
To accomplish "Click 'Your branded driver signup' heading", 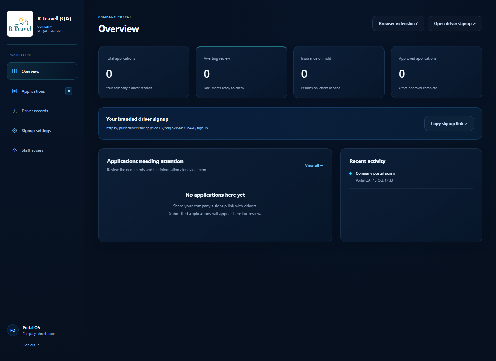I will pos(137,119).
